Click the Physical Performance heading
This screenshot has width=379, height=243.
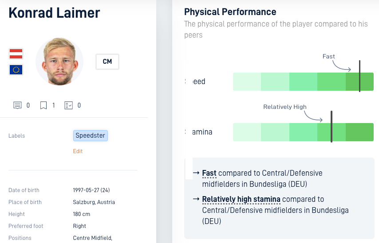230,12
